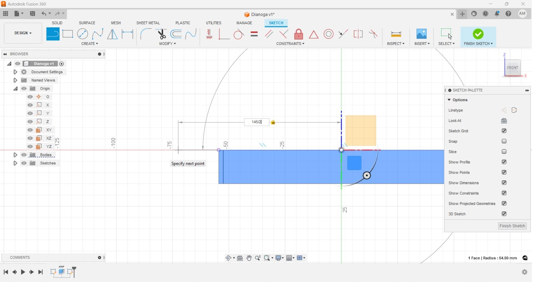
Task: Open the Measure inspect tool
Action: (396, 34)
